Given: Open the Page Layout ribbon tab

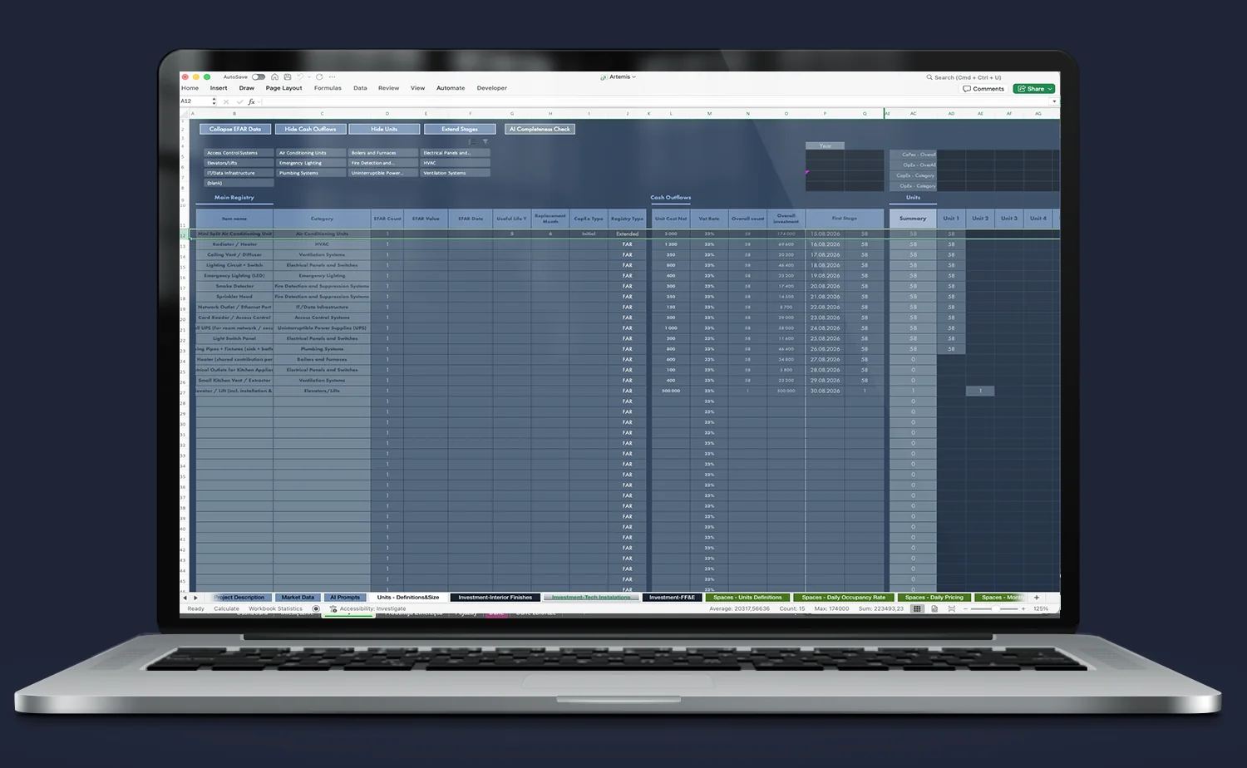Looking at the screenshot, I should 283,88.
